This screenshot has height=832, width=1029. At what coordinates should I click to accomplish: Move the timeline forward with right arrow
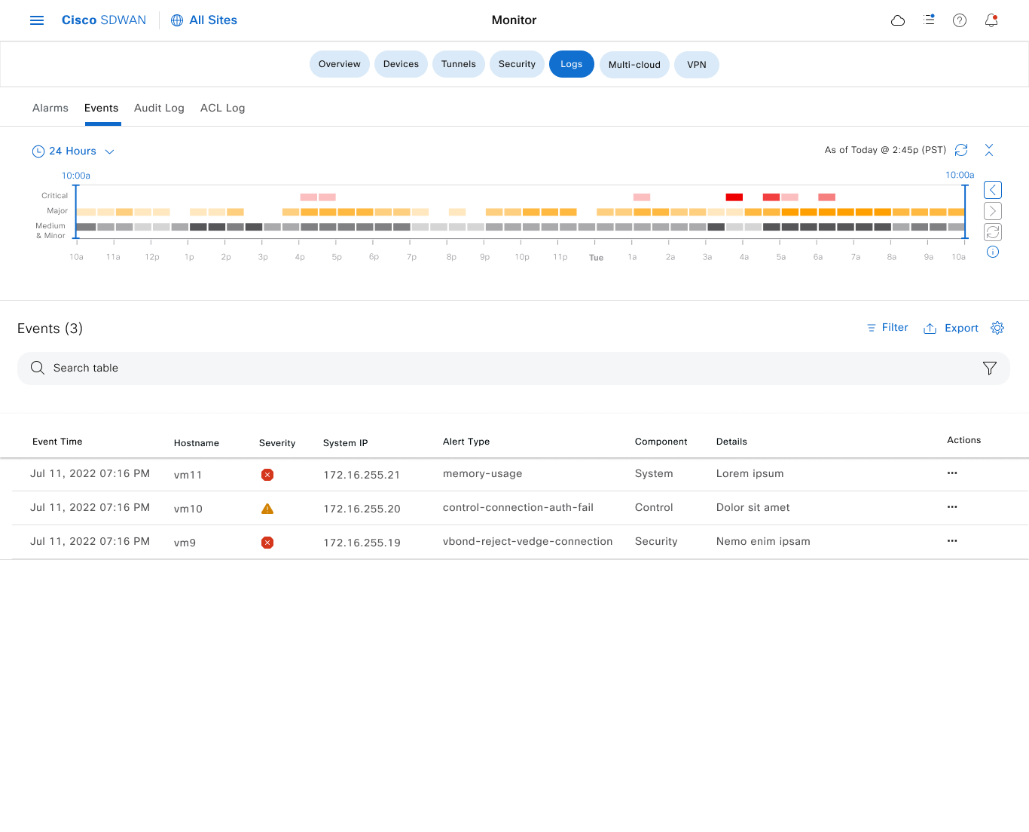click(993, 211)
